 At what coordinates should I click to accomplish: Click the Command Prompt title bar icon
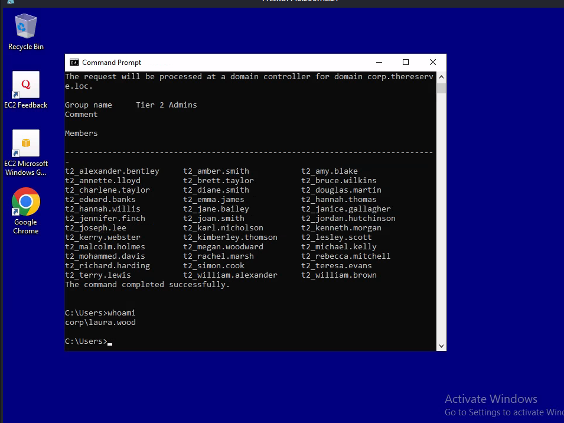click(74, 63)
